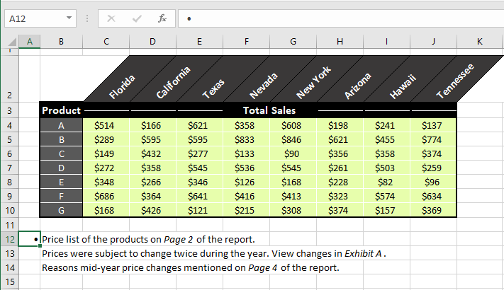Select column A header
This screenshot has width=504, height=290.
tap(30, 42)
